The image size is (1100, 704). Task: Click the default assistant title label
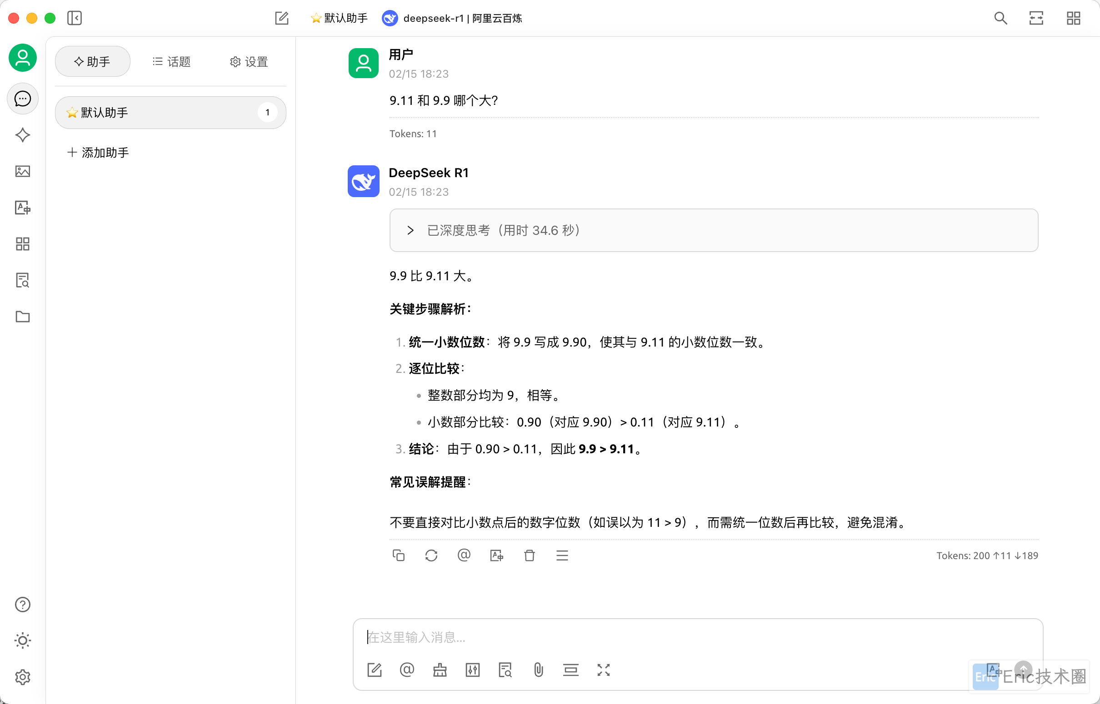pos(339,18)
